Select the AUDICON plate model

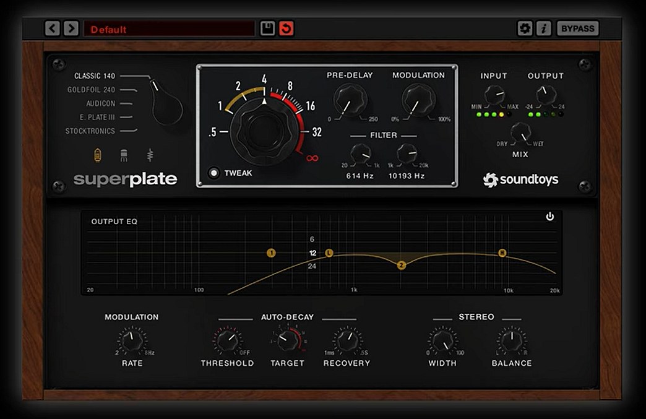[100, 103]
